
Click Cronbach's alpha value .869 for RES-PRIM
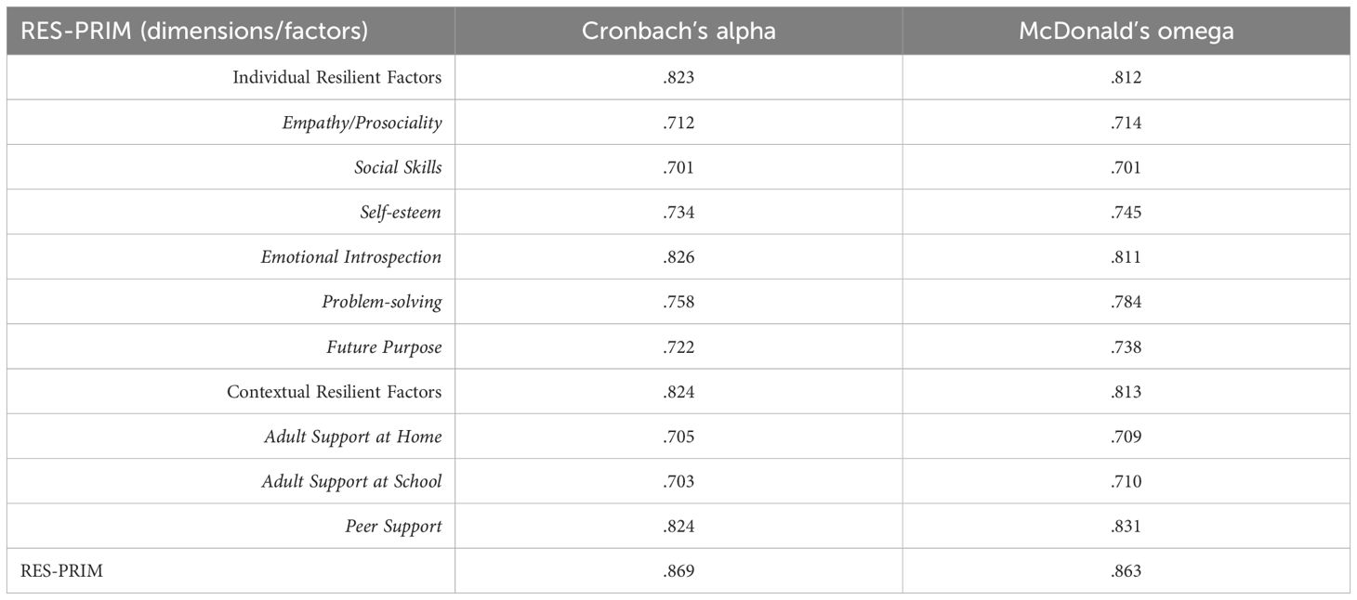click(x=678, y=571)
